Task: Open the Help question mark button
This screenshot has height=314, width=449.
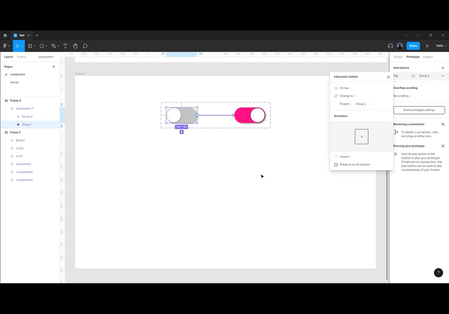Action: coord(438,273)
